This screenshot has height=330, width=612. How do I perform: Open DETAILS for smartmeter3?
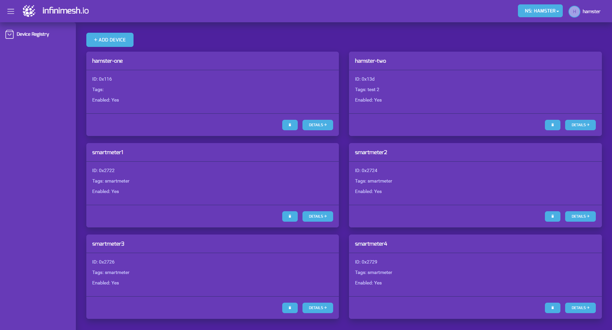pos(318,308)
